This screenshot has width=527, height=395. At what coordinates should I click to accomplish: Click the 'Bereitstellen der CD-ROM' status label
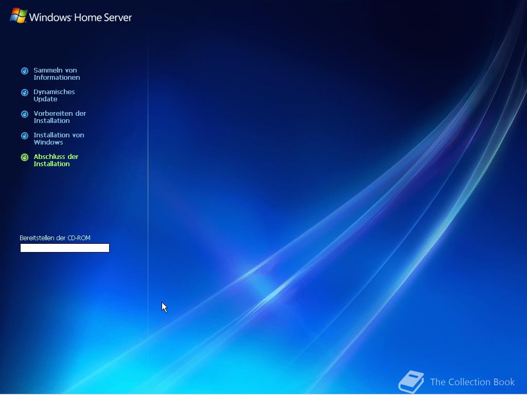pos(55,238)
